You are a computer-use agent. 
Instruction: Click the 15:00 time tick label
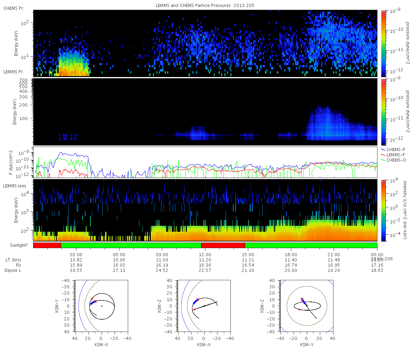248,254
